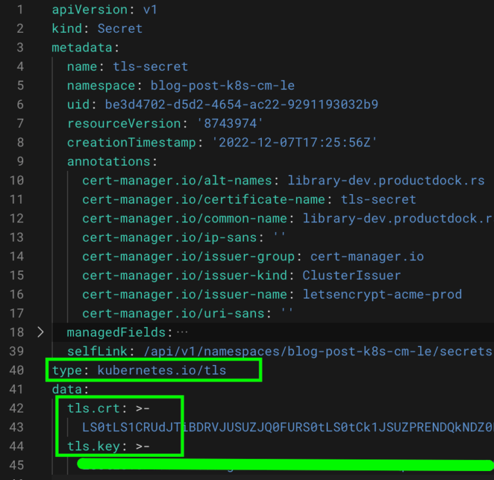
Task: Click the 'ClusterIssuer' value
Action: coord(352,276)
